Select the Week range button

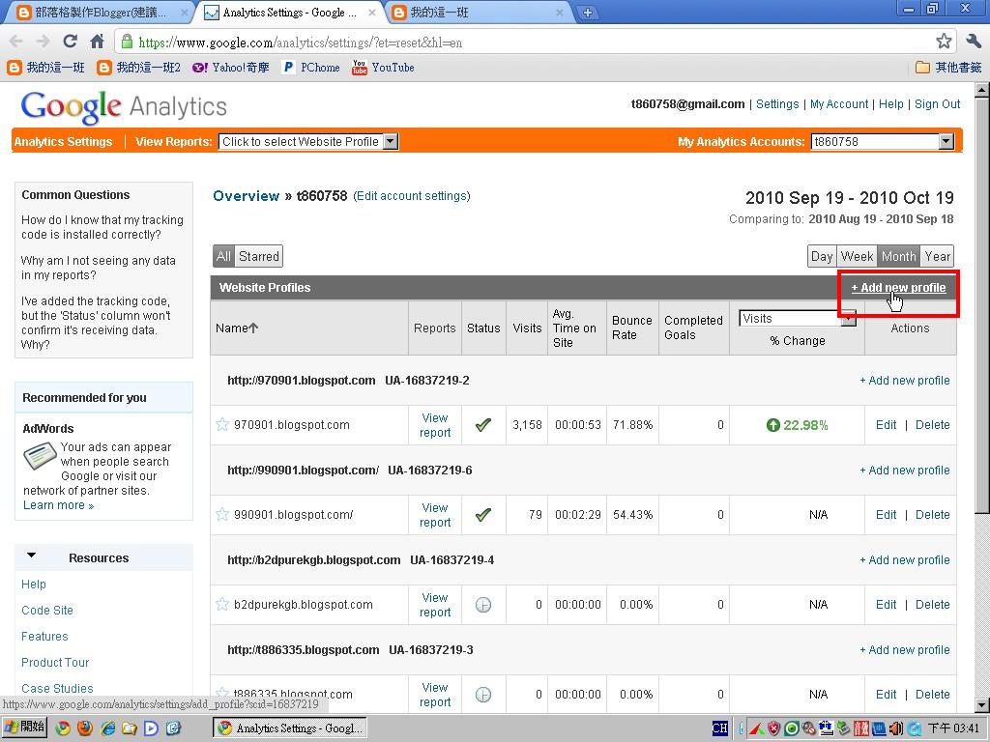[857, 256]
